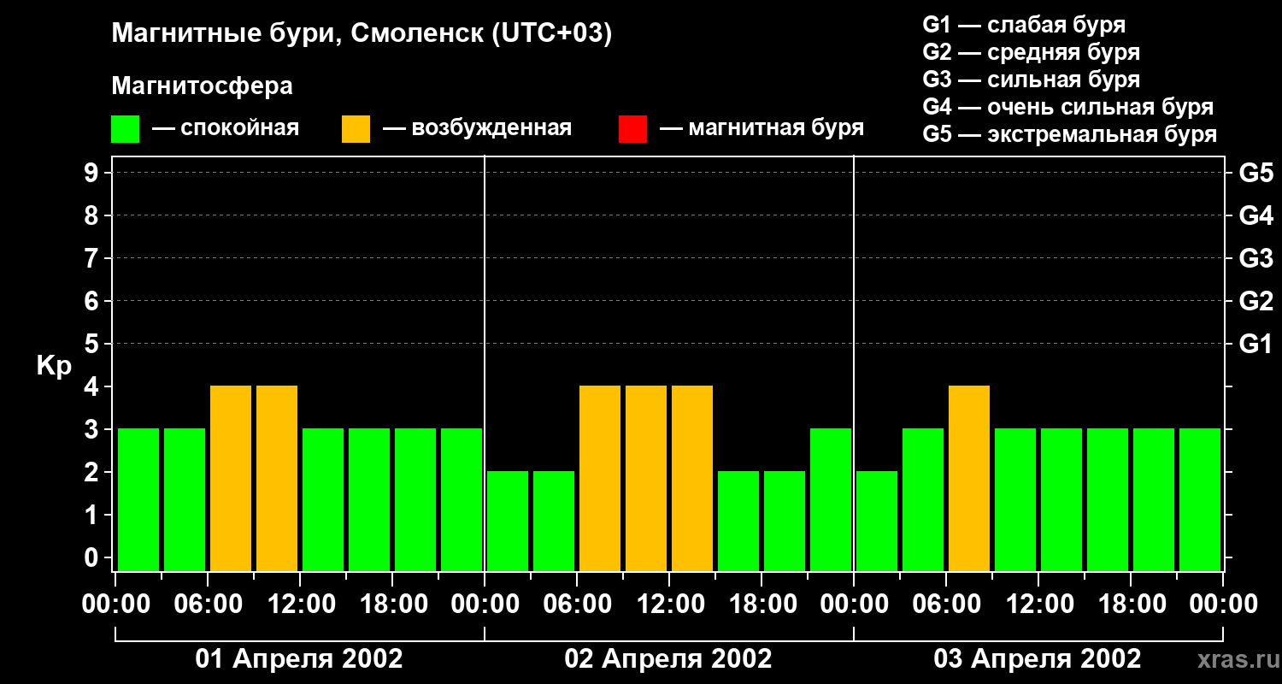Click the 'Магнитосфера' heading

(203, 86)
